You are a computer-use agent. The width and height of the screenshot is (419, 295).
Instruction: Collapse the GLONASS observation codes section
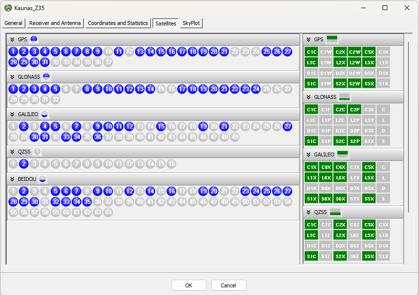point(309,97)
